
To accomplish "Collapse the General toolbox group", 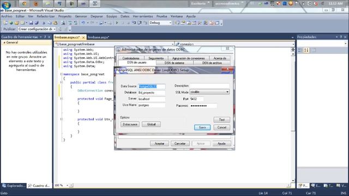I will pos(4,42).
